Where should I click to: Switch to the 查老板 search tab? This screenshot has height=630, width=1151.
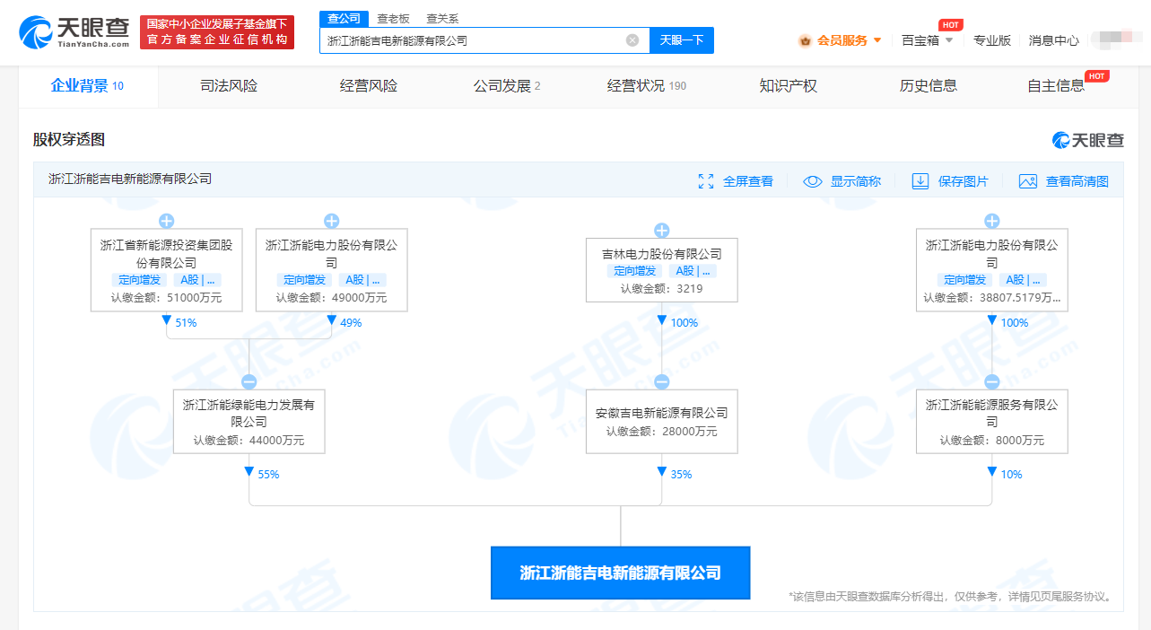(393, 18)
